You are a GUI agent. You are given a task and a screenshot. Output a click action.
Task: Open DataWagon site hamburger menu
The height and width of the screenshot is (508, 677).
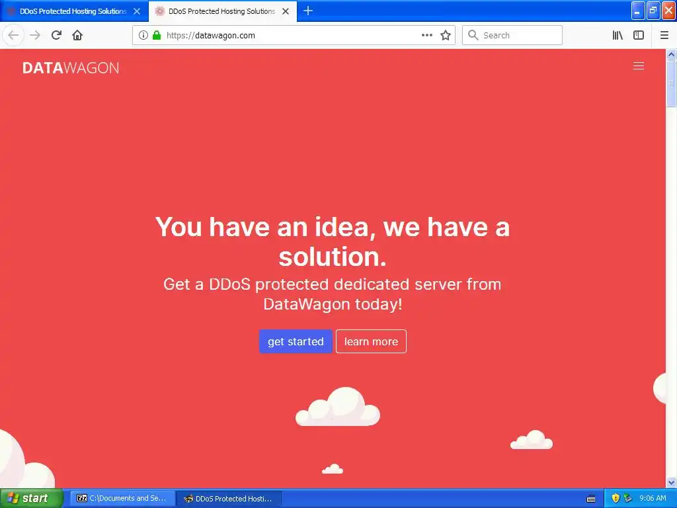click(x=639, y=66)
